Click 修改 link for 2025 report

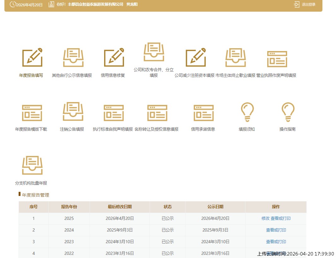coord(265,218)
